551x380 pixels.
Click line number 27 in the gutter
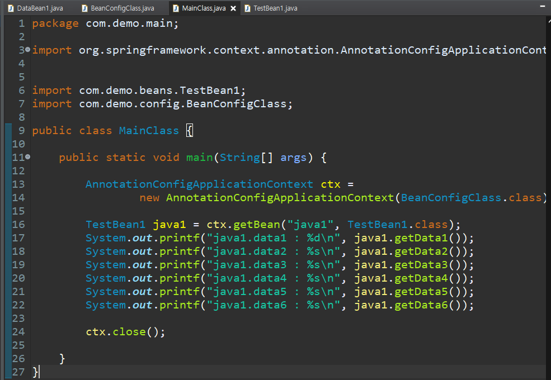18,372
